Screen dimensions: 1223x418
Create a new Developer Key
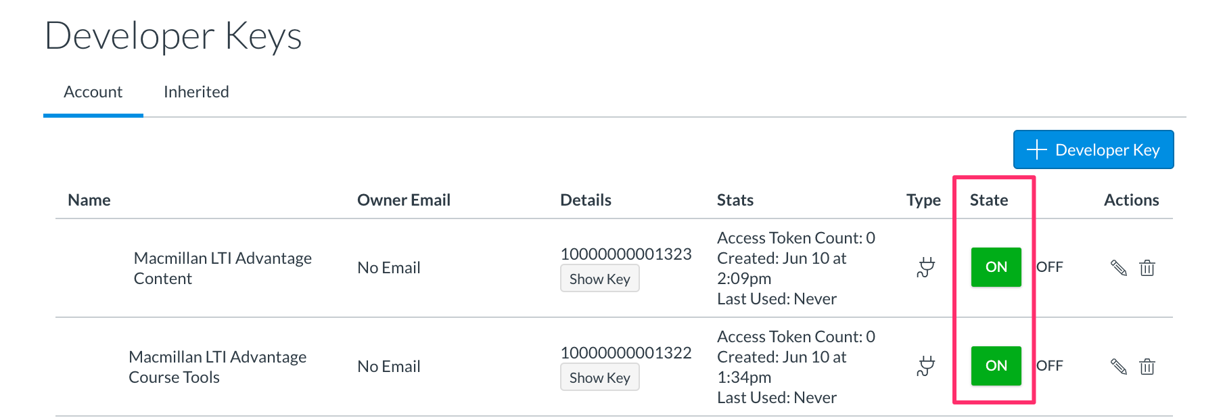point(1093,149)
